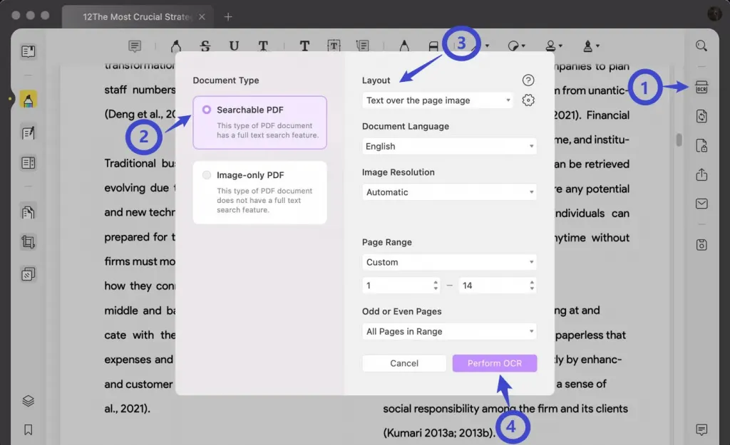Image resolution: width=730 pixels, height=445 pixels.
Task: Open the Image Resolution dropdown
Action: (449, 192)
